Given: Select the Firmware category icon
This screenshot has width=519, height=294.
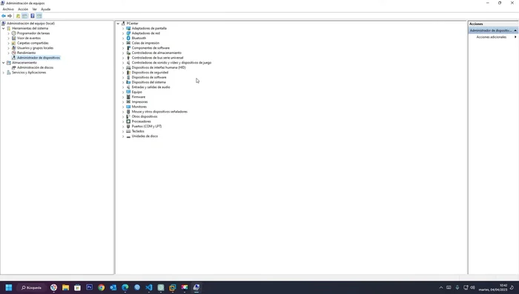Looking at the screenshot, I should click(128, 97).
